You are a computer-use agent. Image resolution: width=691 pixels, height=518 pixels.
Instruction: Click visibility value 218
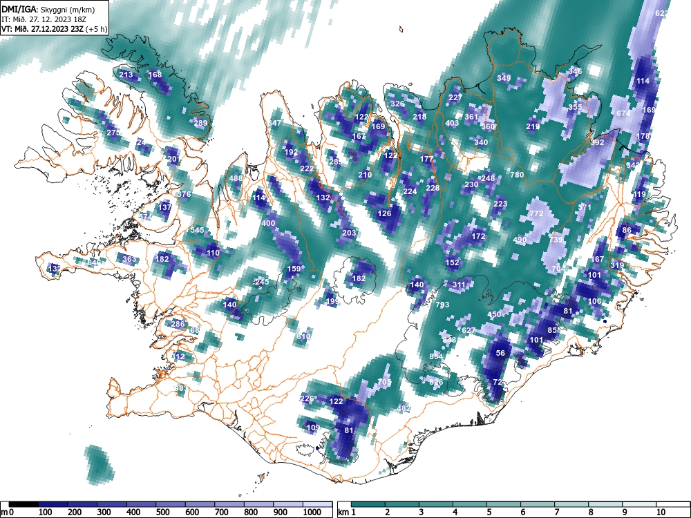(419, 117)
